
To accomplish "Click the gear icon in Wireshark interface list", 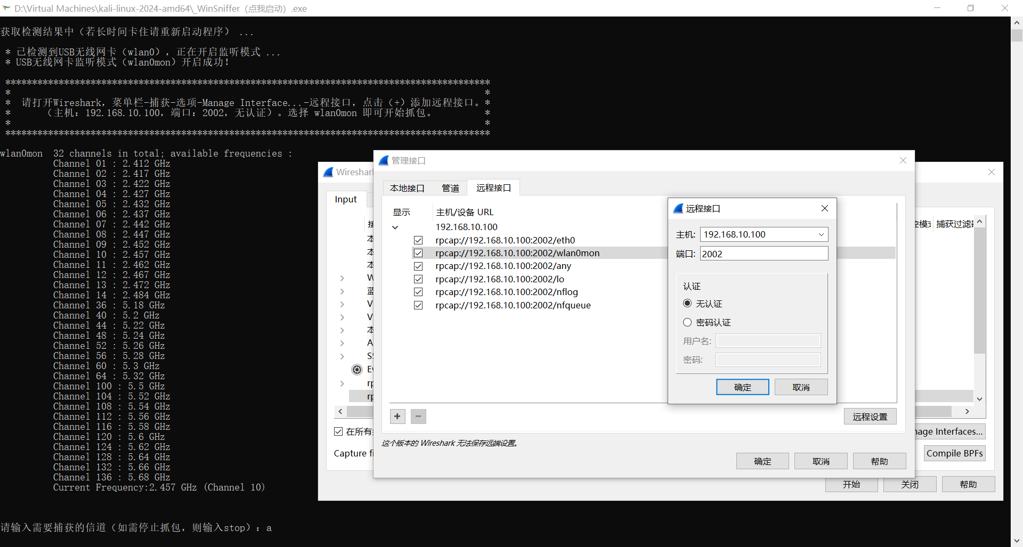I will (x=357, y=369).
